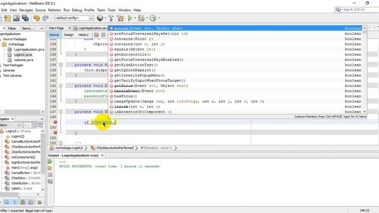
Task: Click the search magnifier icon
Action: pos(338,9)
